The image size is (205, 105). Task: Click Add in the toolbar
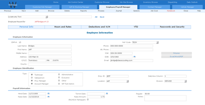[x=37, y=11]
